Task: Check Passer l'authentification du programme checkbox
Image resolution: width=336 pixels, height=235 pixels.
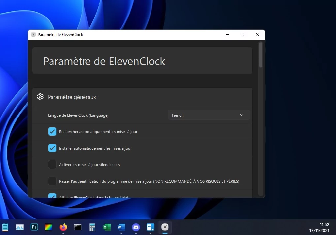Action: click(52, 181)
